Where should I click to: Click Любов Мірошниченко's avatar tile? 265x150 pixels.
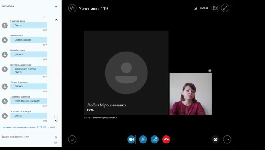126,73
